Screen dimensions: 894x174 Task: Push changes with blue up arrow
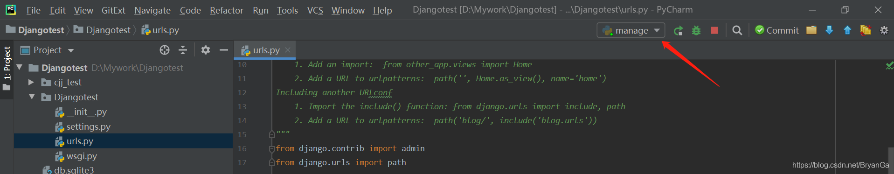[x=847, y=30]
